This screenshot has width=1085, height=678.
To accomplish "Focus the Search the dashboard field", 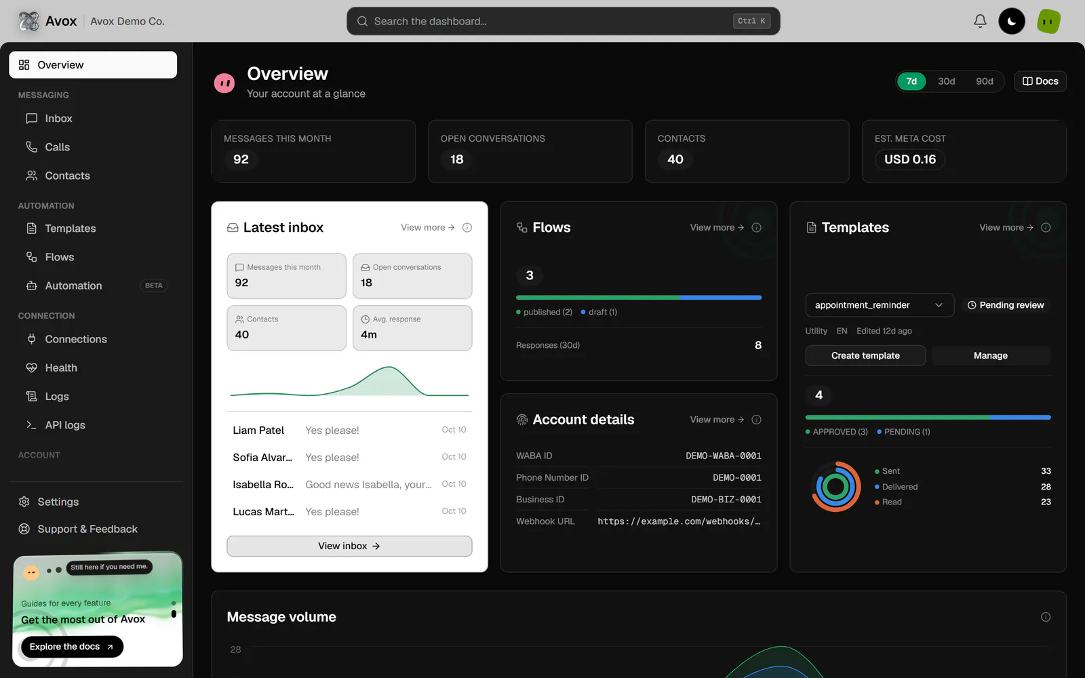I will click(564, 21).
